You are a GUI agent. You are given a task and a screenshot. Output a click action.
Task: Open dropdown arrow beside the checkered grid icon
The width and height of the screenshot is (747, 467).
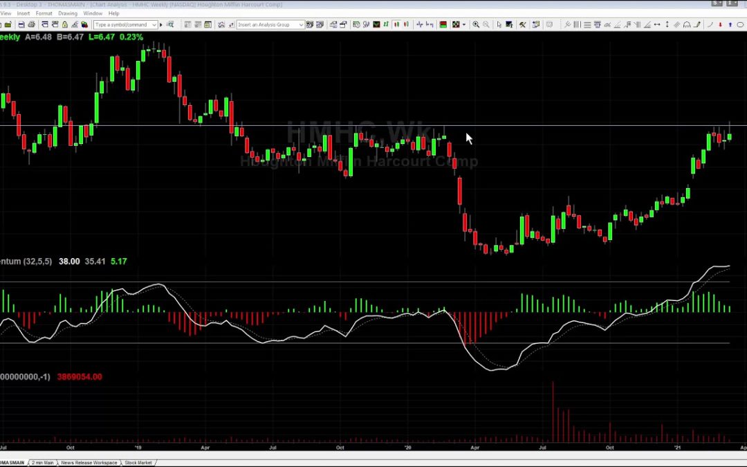click(x=464, y=24)
